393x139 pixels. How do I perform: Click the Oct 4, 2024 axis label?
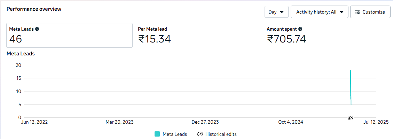291,122
